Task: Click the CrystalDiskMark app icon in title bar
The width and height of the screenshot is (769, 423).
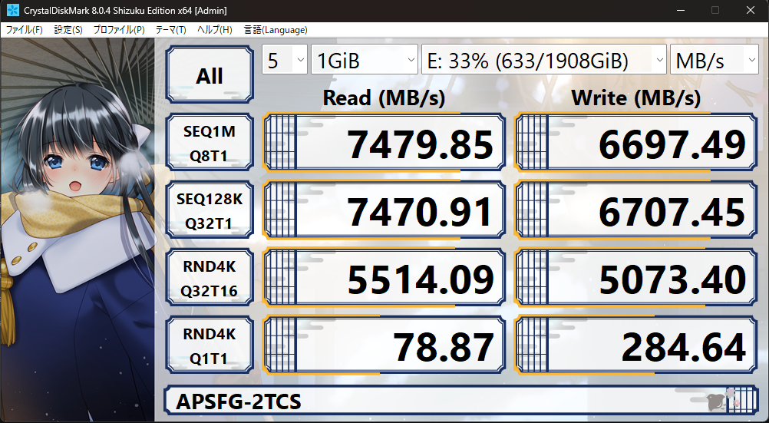Action: click(x=12, y=10)
